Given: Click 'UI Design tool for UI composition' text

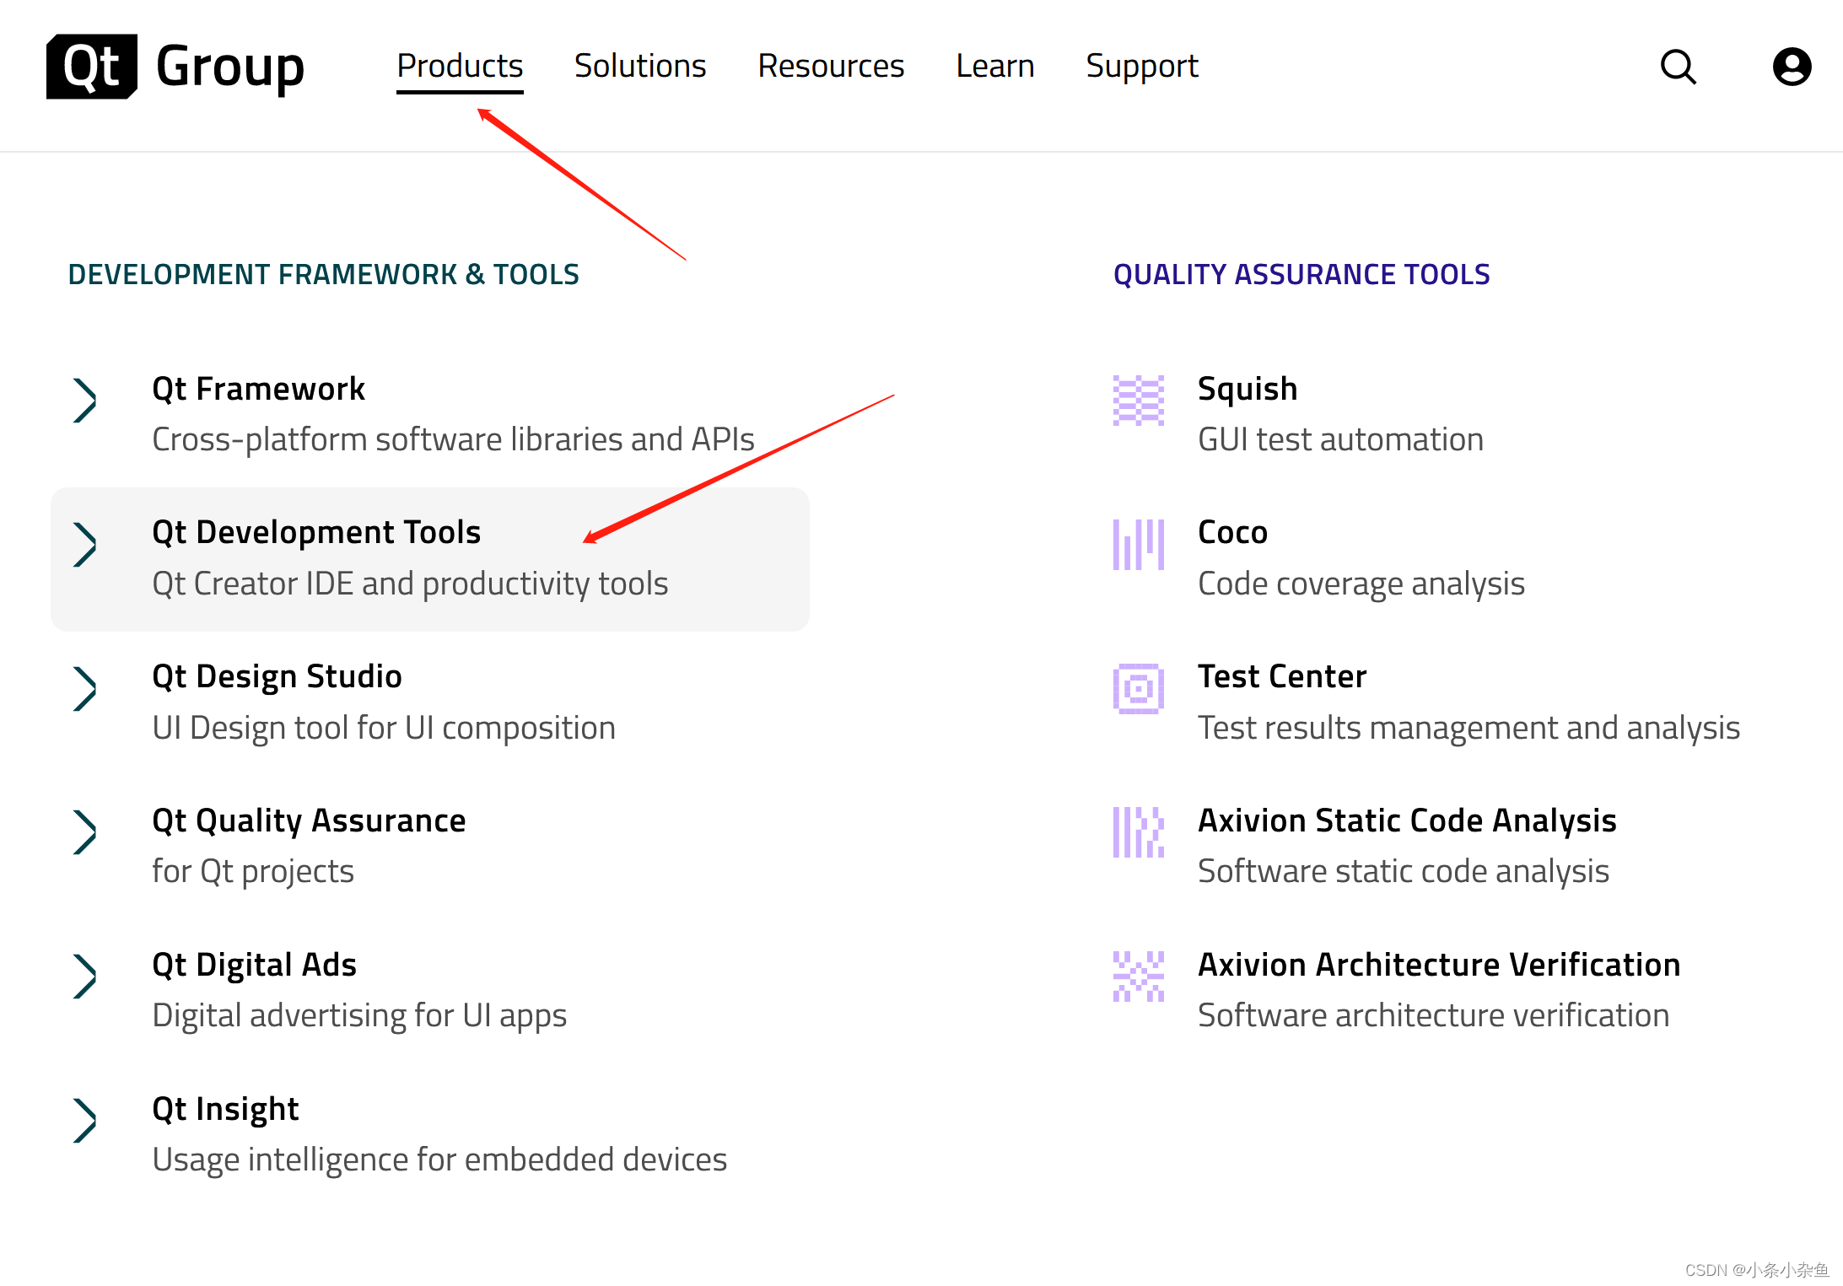Looking at the screenshot, I should 384,728.
